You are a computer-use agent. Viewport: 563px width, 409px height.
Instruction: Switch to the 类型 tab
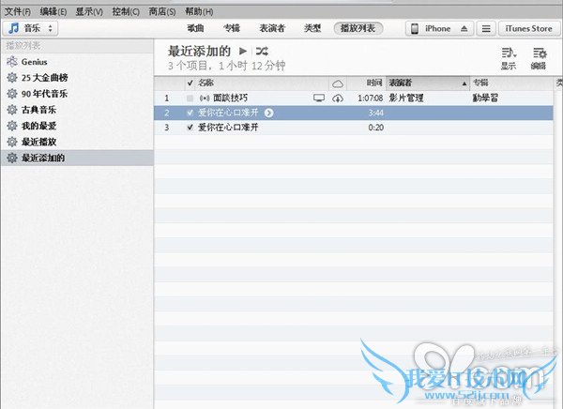pyautogui.click(x=312, y=28)
